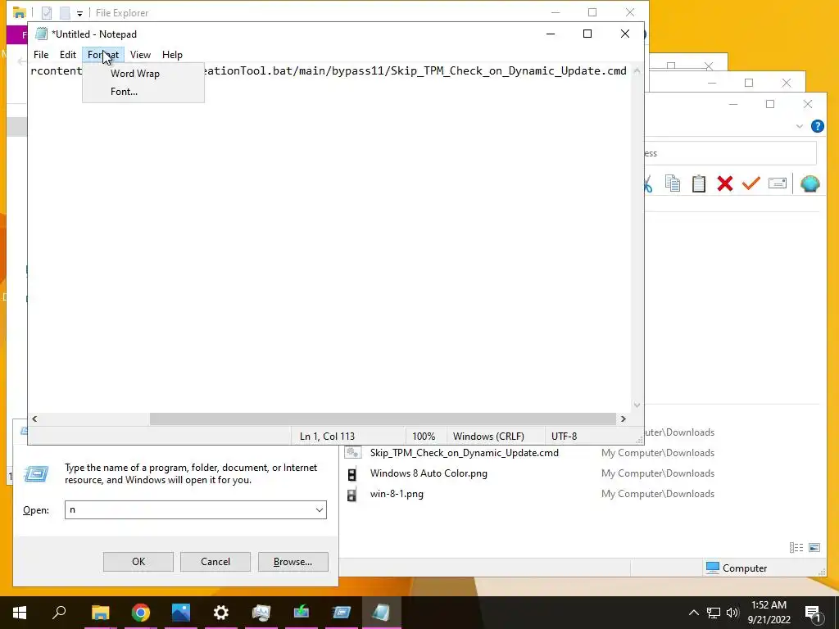Viewport: 839px width, 629px height.
Task: Open the Notepad Edit menu
Action: tap(68, 55)
